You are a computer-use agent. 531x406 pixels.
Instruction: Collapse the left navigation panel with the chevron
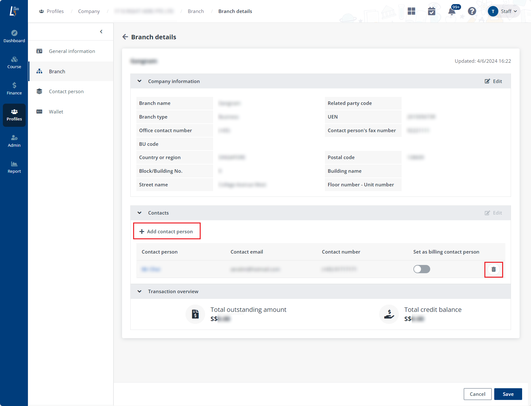[101, 31]
